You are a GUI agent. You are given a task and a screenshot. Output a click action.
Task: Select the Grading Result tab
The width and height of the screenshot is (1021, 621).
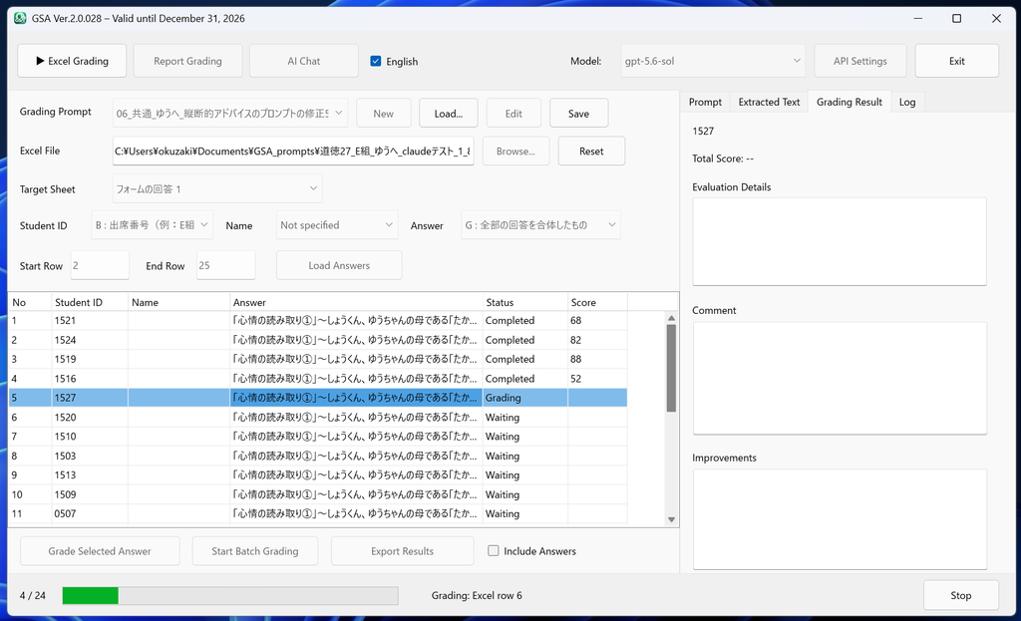850,103
